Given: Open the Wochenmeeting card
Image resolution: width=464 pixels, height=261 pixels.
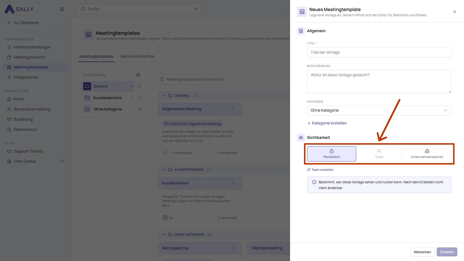Looking at the screenshot, I should click(x=267, y=248).
